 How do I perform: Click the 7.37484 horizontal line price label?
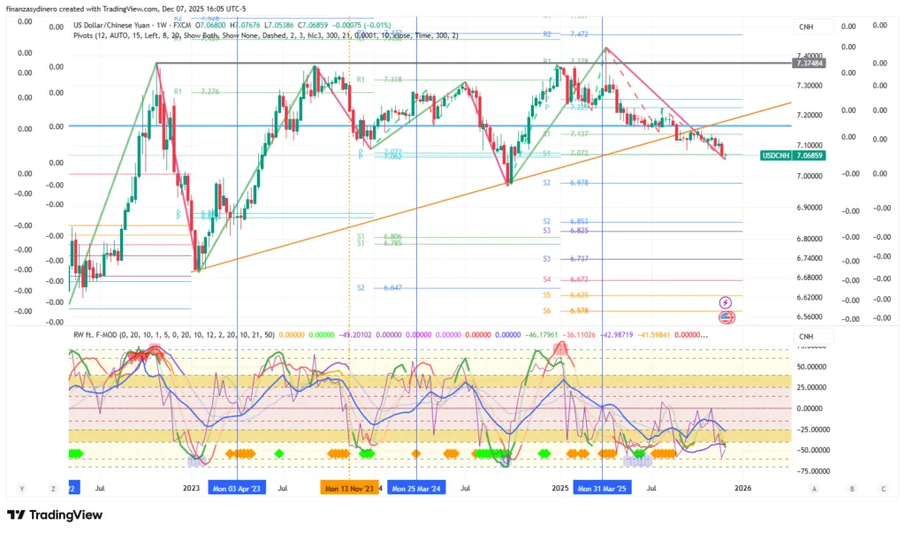pos(810,63)
